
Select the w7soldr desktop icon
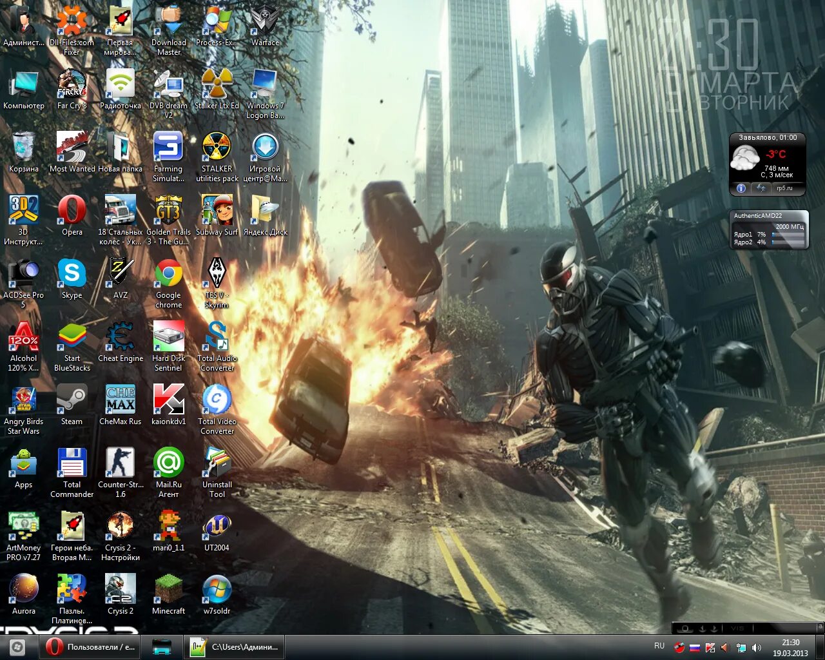(x=217, y=594)
